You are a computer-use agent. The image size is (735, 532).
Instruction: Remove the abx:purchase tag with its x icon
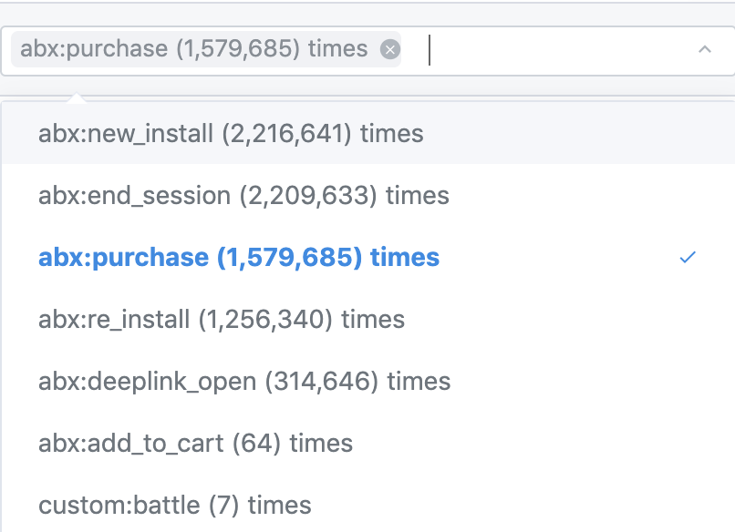(x=390, y=50)
